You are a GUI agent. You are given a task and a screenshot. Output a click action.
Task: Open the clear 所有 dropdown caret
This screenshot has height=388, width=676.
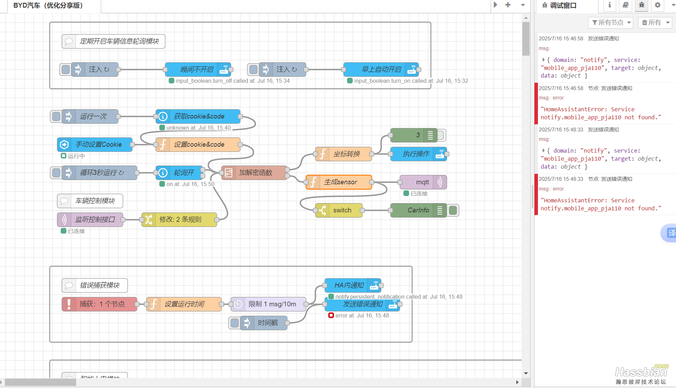pos(668,23)
